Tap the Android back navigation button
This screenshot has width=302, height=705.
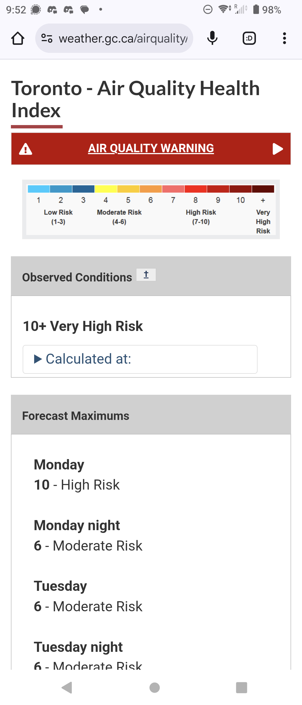[x=67, y=688]
